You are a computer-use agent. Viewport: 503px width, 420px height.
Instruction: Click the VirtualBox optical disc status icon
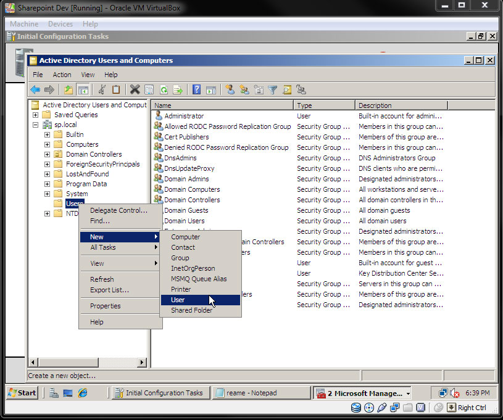[369, 408]
